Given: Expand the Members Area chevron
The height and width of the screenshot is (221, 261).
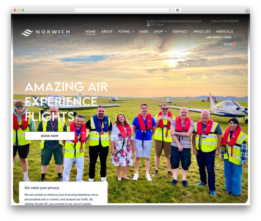Looking at the screenshot, I should click(235, 37).
